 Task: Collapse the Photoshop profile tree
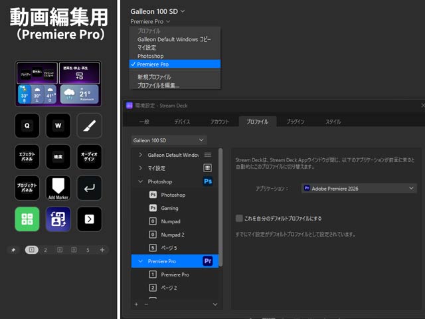(x=140, y=181)
